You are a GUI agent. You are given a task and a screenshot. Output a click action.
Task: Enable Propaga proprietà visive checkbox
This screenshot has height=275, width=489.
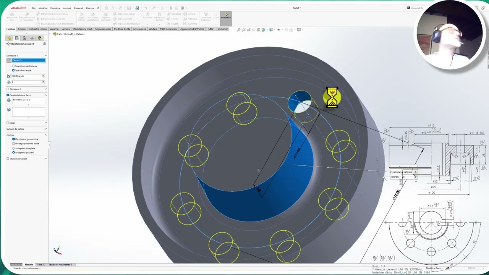tap(13, 144)
